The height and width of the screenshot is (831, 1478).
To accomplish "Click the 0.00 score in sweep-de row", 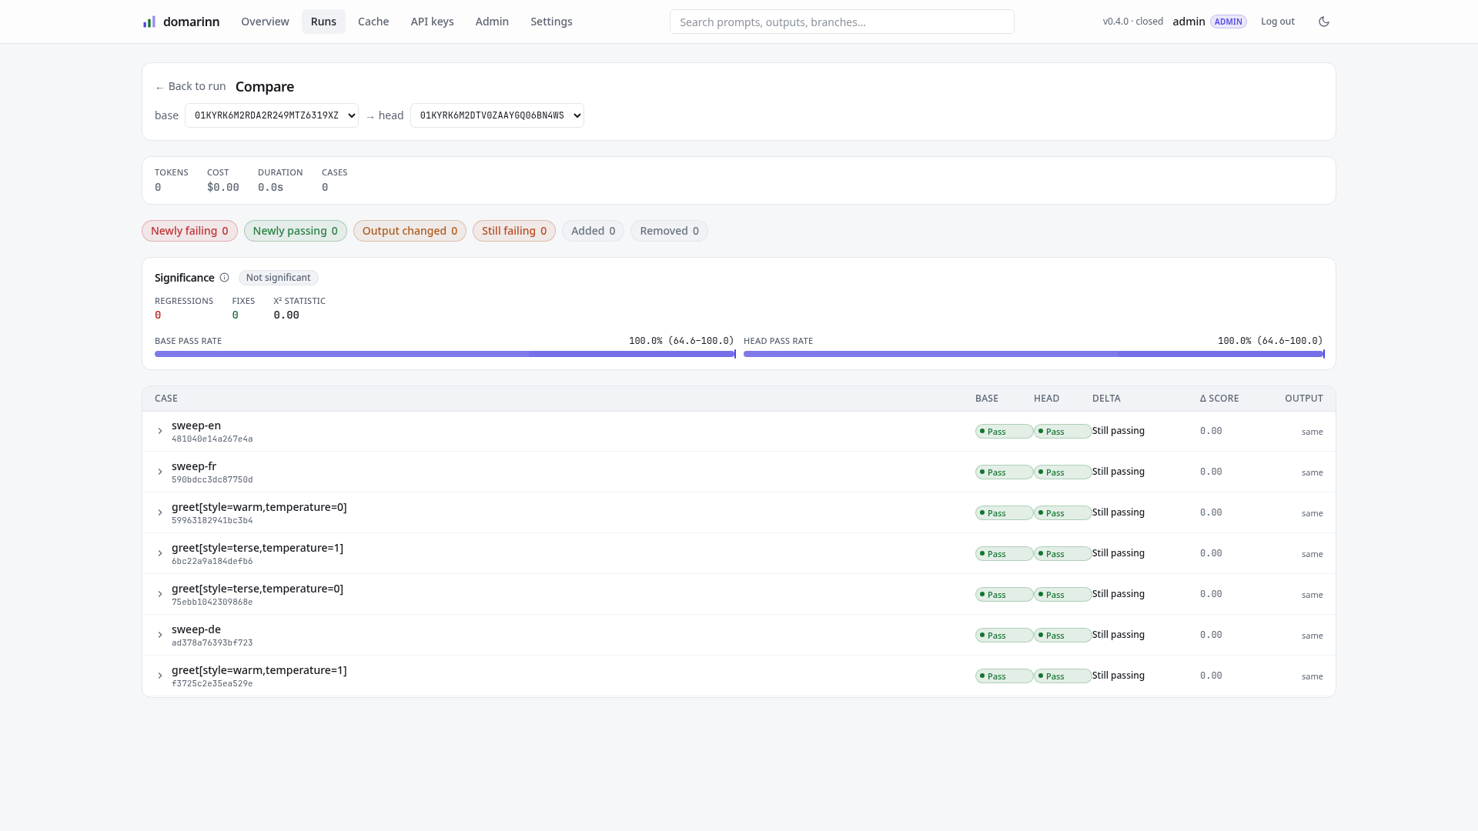I will (x=1211, y=635).
